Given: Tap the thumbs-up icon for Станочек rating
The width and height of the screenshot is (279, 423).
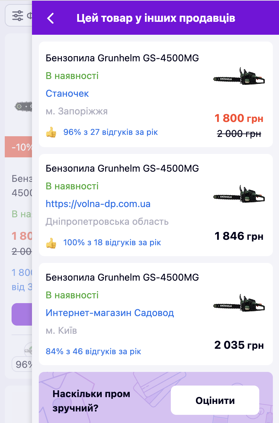Looking at the screenshot, I should (x=51, y=132).
